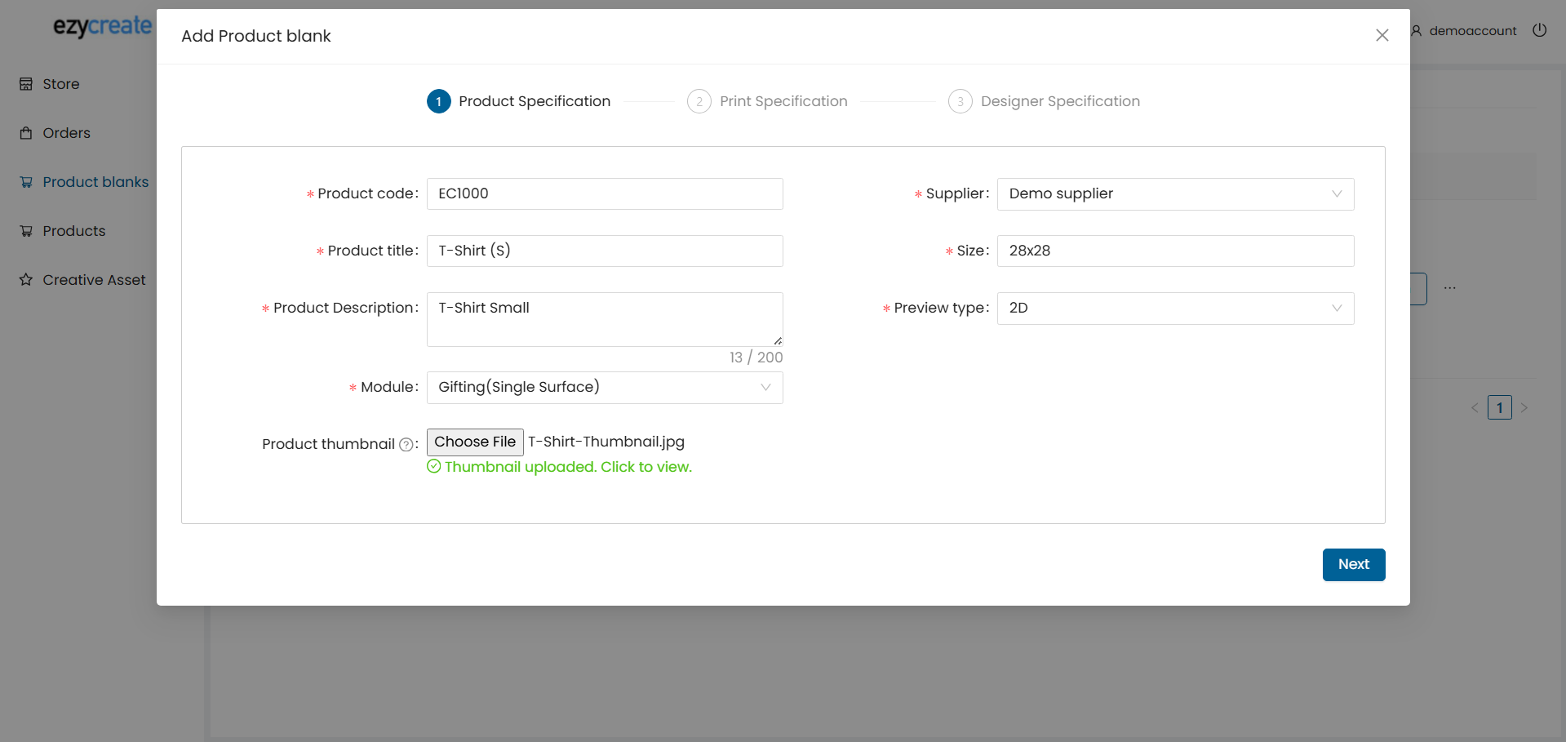Screen dimensions: 1566x742
Task: Click the thumbnail help question-mark icon
Action: click(x=406, y=444)
